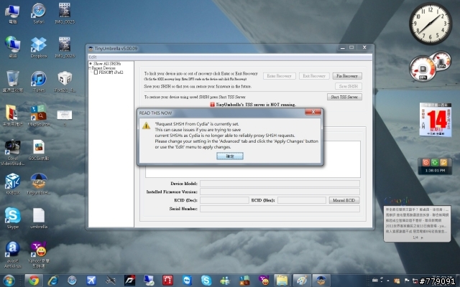The width and height of the screenshot is (460, 287).
Task: Click the yellow warning triangle icon in dialog
Action: [x=146, y=126]
